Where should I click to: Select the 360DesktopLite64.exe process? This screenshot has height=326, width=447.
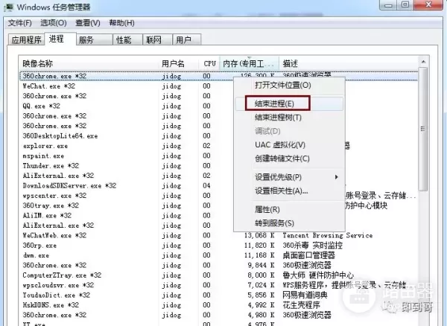(60, 135)
